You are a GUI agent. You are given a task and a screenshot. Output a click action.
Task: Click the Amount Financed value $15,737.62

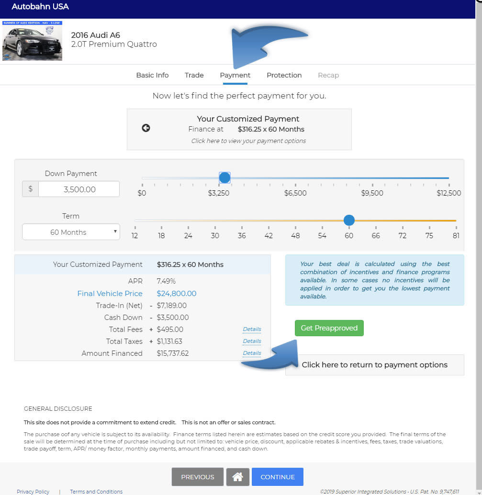click(172, 353)
